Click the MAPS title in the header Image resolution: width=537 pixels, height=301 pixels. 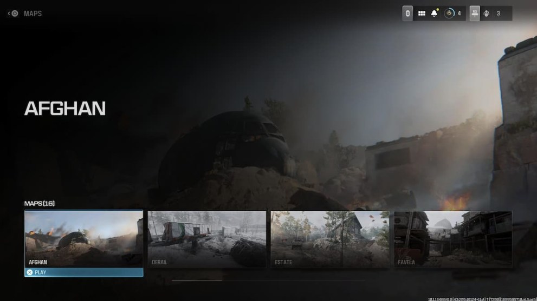(x=33, y=14)
